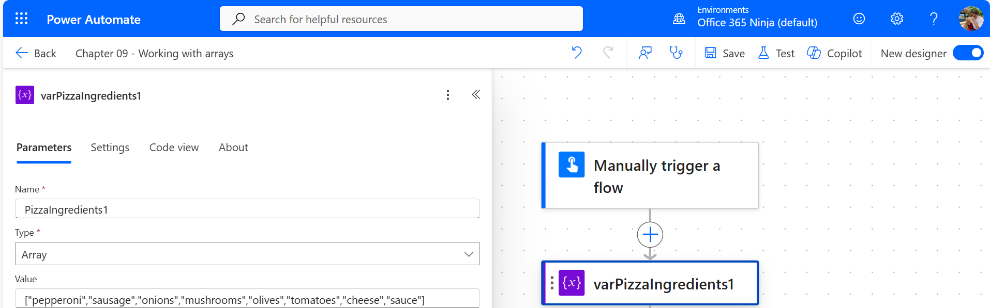Click the smiley feedback icon
The height and width of the screenshot is (308, 990).
pos(859,19)
